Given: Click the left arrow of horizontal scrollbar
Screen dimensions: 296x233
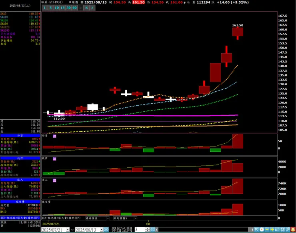Looking at the screenshot, I should tap(157, 230).
